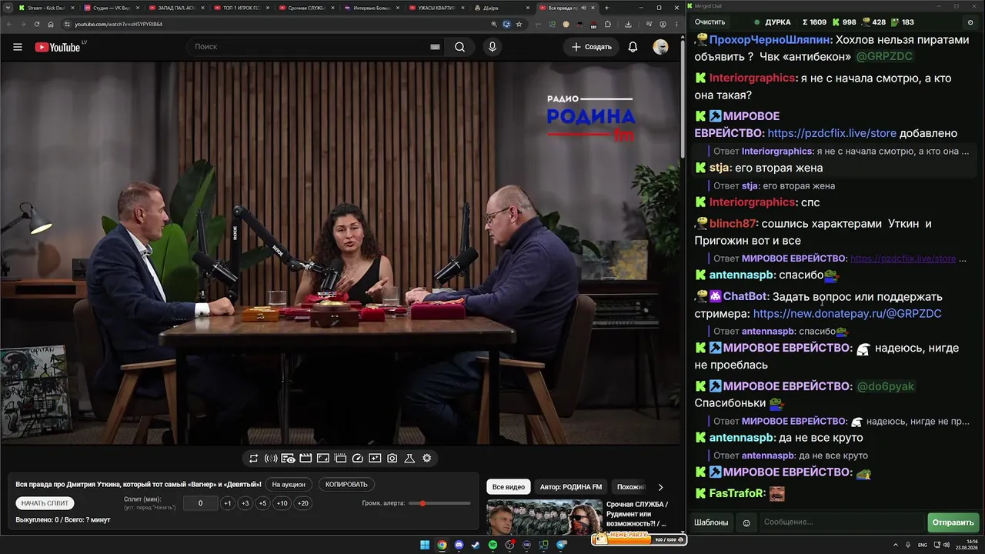The image size is (985, 554).
Task: Click the YouTube search magnifier button
Action: 459,47
